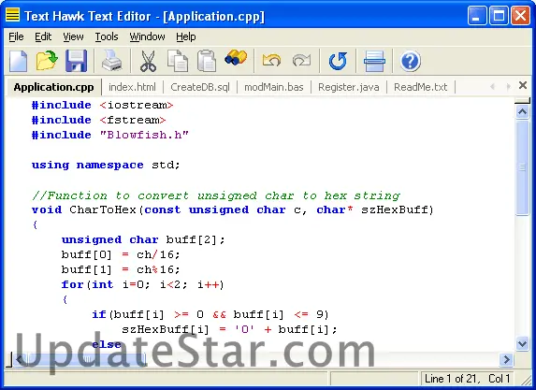Click the vertical scrollbar thumb

[522, 167]
